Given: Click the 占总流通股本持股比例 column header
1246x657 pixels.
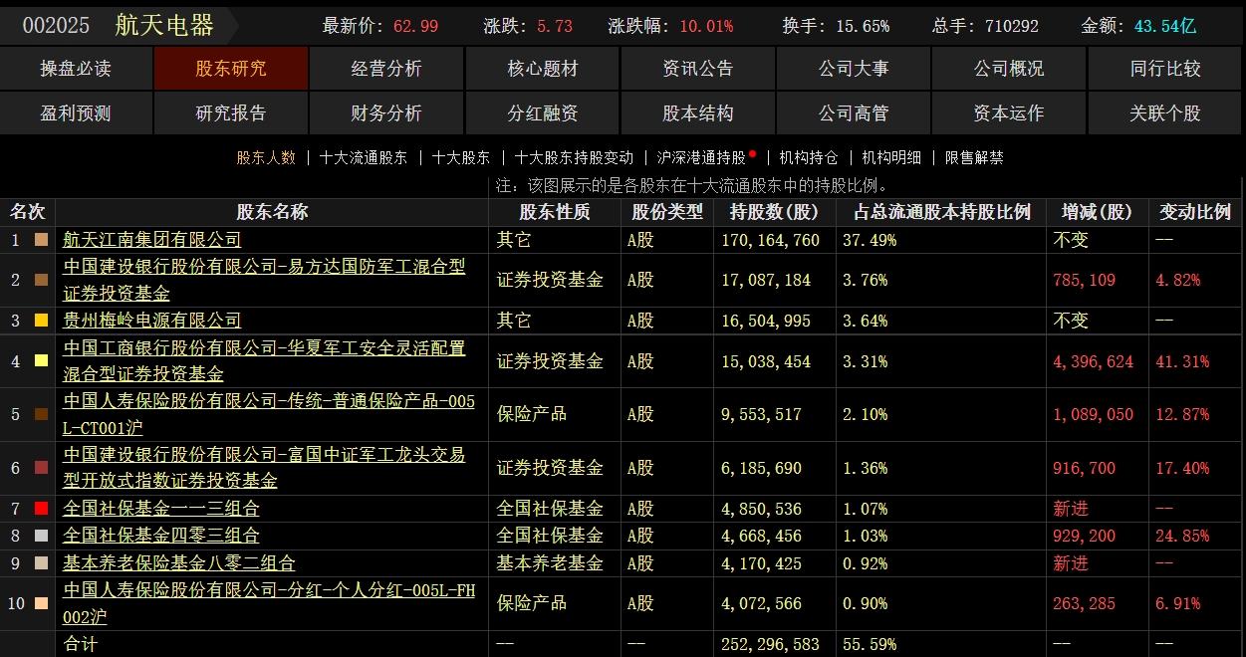Looking at the screenshot, I should pos(942,212).
